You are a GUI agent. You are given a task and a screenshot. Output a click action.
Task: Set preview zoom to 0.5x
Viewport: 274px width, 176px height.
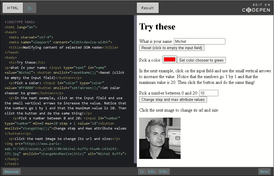tap(152, 171)
